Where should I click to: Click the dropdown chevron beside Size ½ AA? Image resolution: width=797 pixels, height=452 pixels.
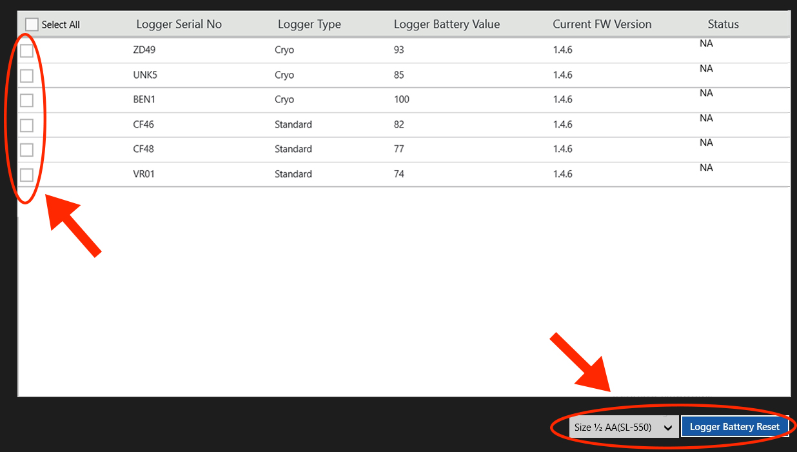[x=668, y=427]
